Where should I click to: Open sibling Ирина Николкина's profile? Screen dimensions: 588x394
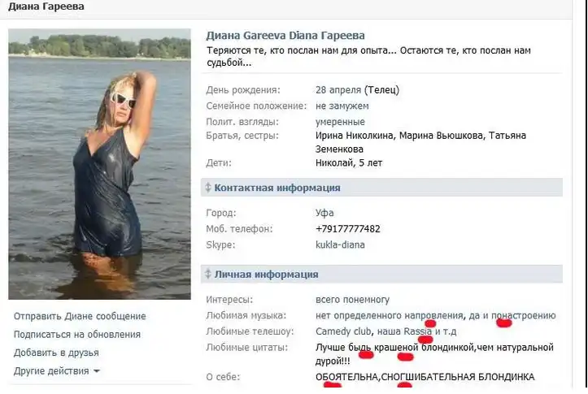354,136
